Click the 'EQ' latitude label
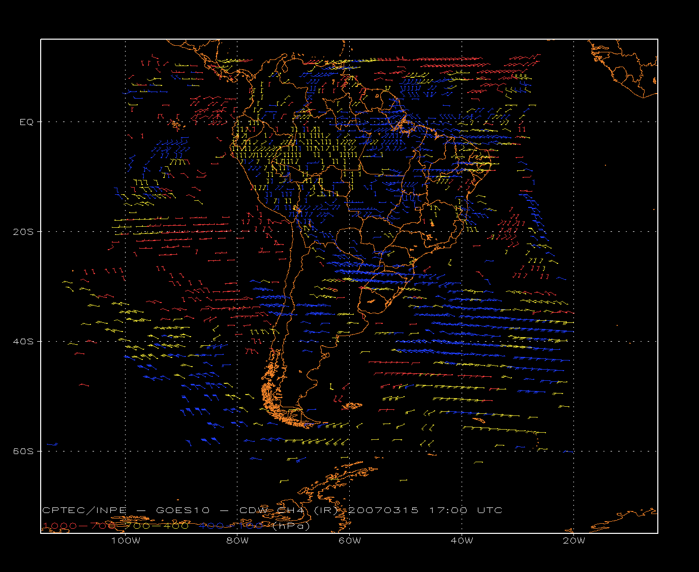The image size is (699, 572). 26,122
